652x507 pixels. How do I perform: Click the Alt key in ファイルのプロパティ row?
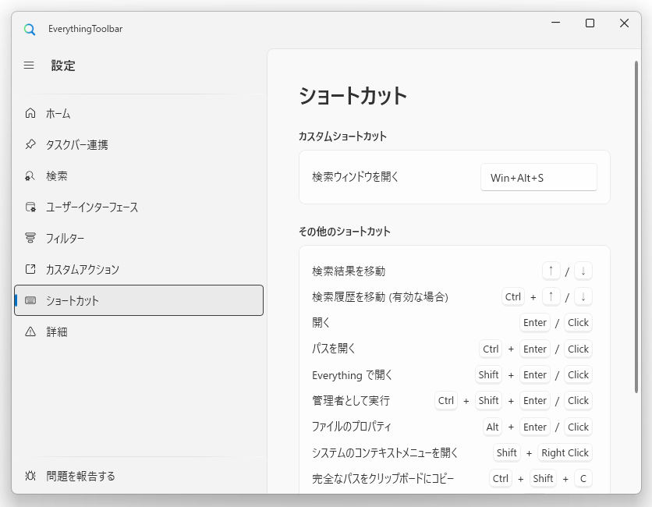[x=492, y=427]
